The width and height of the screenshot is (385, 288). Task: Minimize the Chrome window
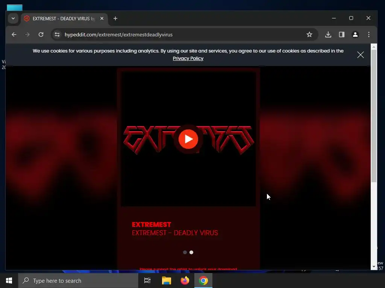coord(334,18)
